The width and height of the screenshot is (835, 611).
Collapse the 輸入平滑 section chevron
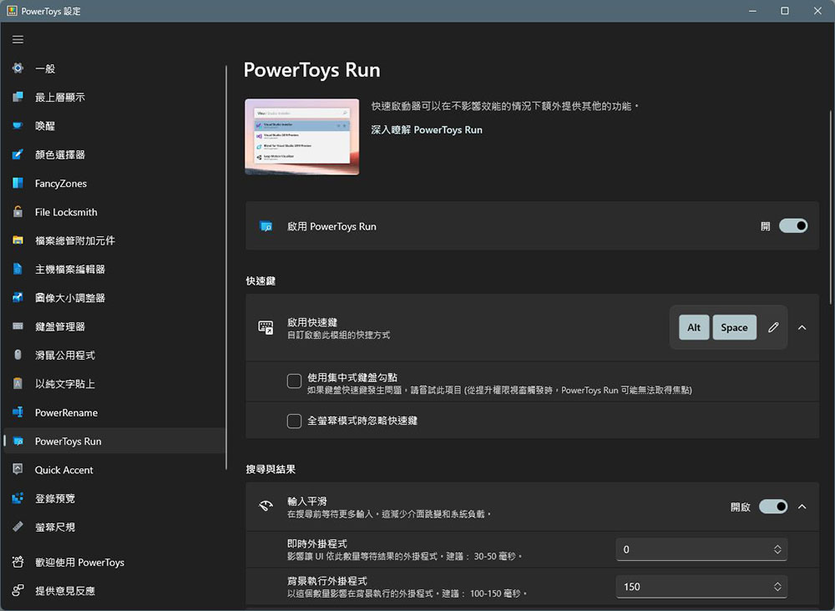click(802, 507)
